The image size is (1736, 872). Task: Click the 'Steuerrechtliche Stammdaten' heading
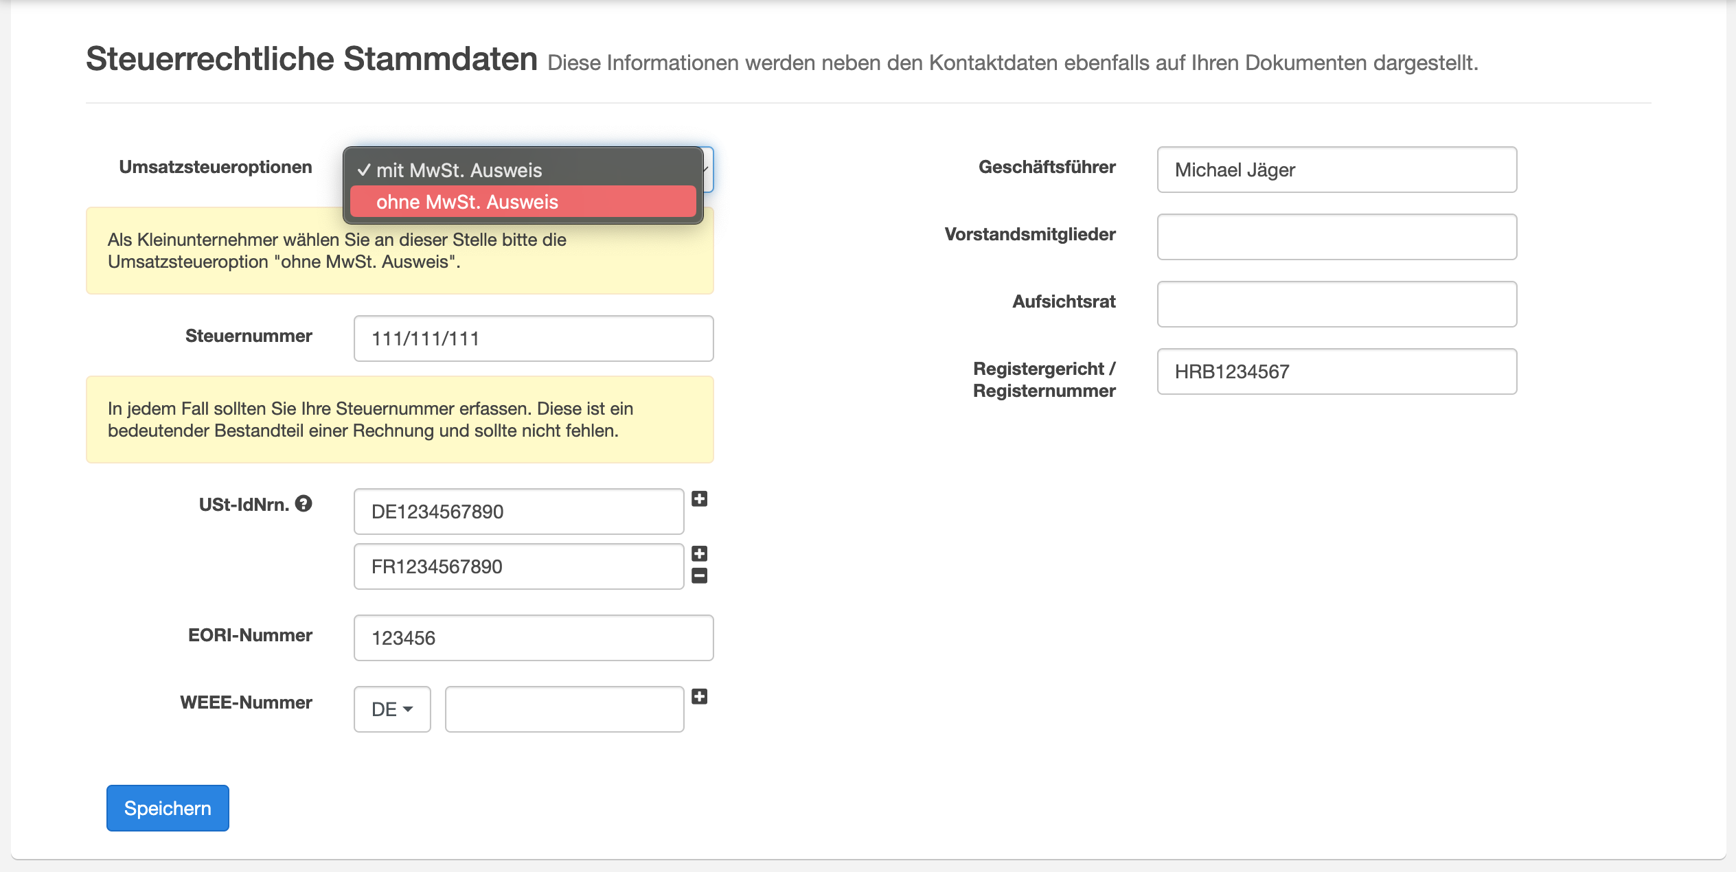[x=312, y=59]
